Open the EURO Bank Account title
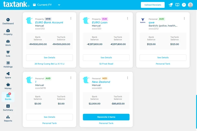This screenshot has width=197, height=131. [49, 23]
